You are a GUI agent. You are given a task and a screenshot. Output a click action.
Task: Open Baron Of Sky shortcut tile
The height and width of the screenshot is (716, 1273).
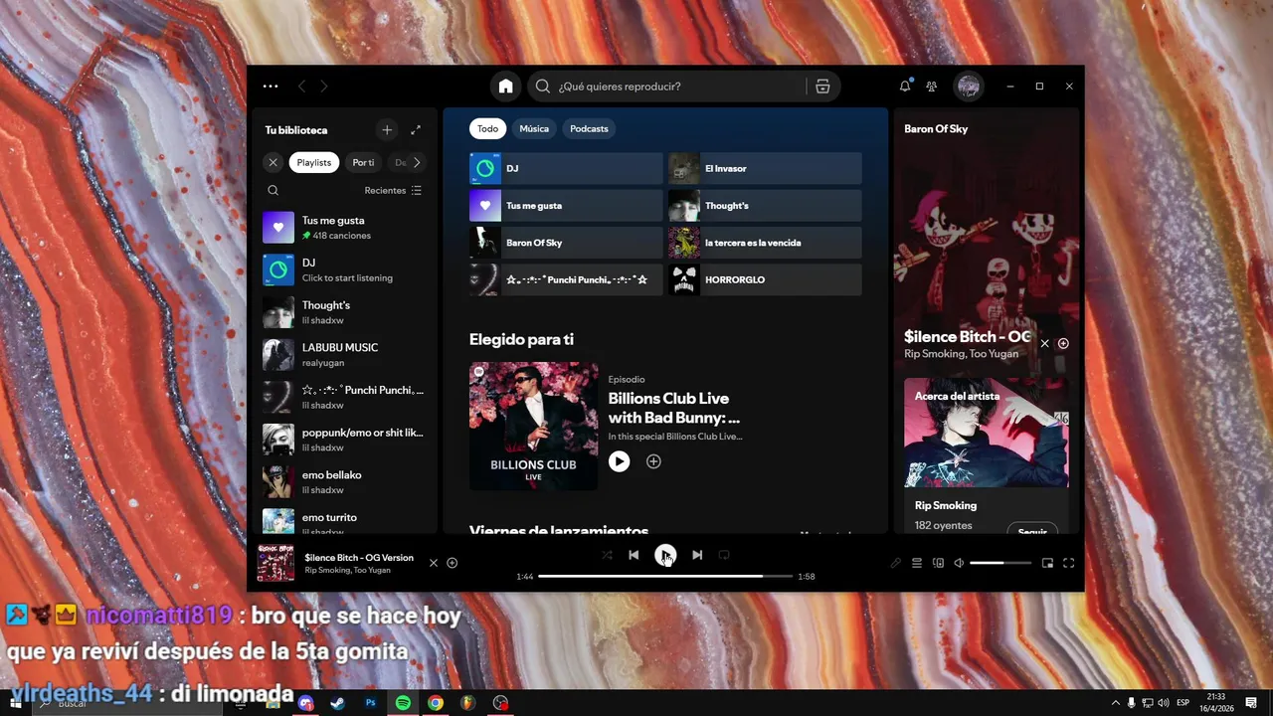click(x=566, y=243)
